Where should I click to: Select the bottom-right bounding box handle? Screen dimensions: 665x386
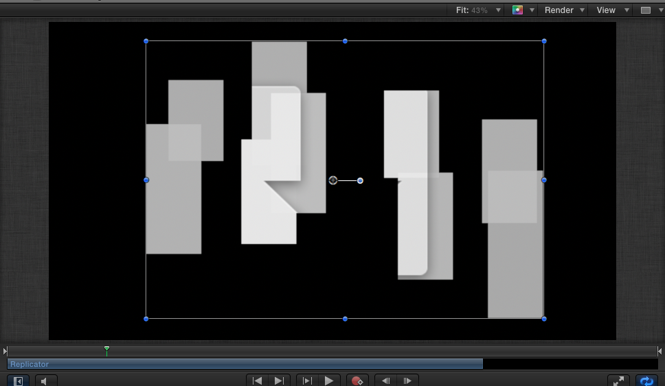tap(544, 319)
